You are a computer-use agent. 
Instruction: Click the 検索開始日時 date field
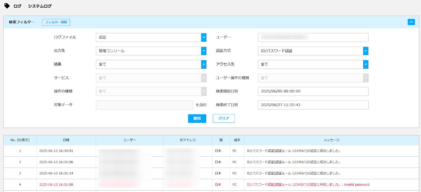pyautogui.click(x=313, y=91)
